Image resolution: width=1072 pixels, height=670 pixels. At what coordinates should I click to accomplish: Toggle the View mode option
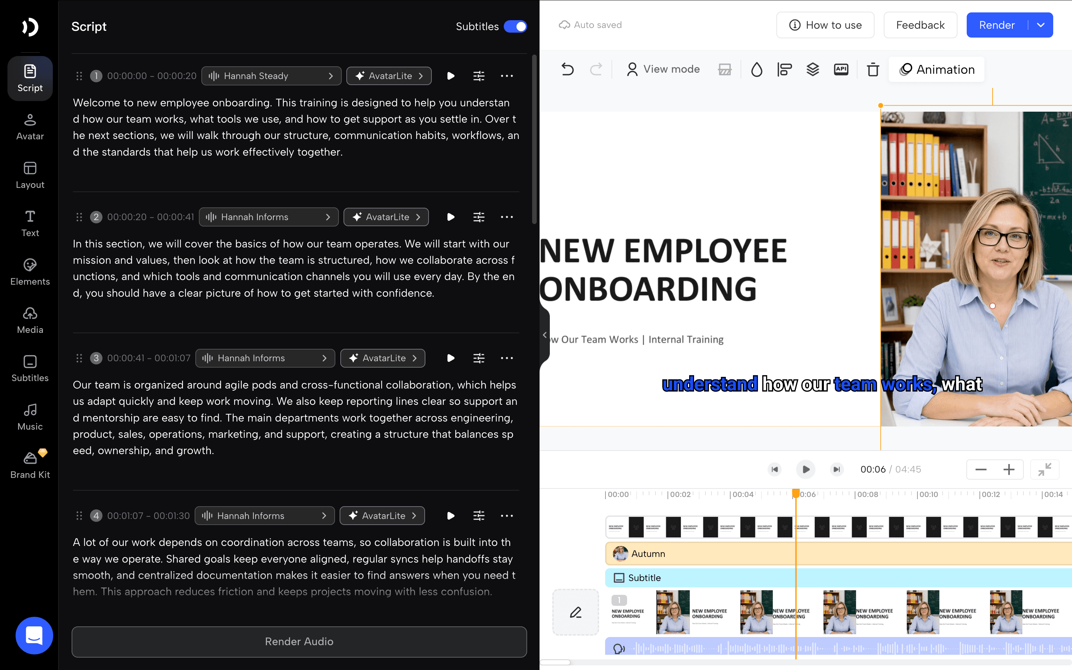click(x=663, y=69)
